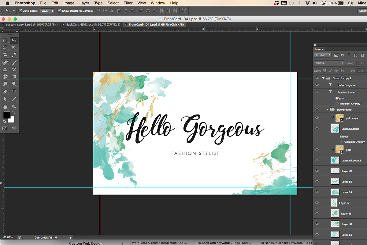This screenshot has height=245, width=367.
Task: Select the Path Selection tool
Action: click(x=6, y=99)
